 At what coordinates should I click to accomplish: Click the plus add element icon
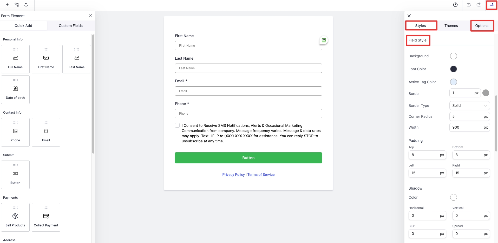click(7, 5)
